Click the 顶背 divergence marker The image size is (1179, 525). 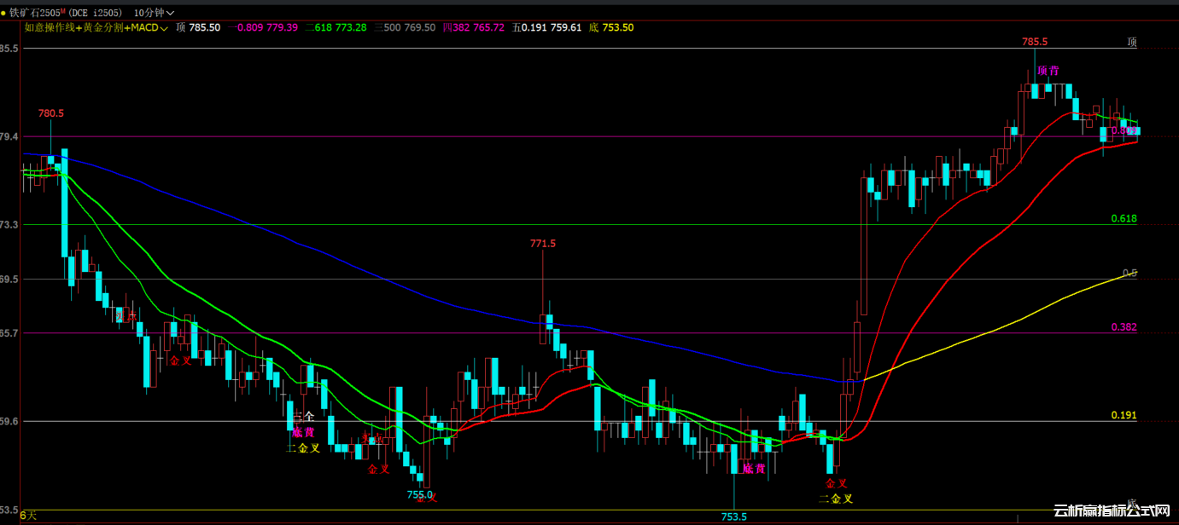(x=1048, y=71)
